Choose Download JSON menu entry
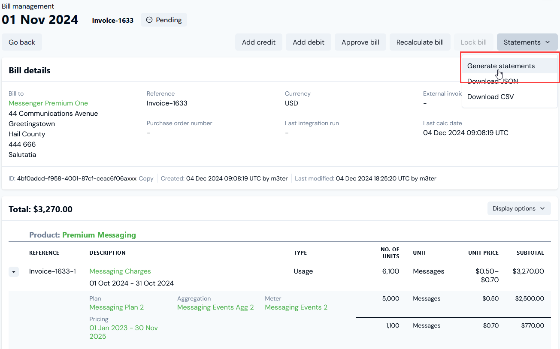560x349 pixels. point(492,81)
